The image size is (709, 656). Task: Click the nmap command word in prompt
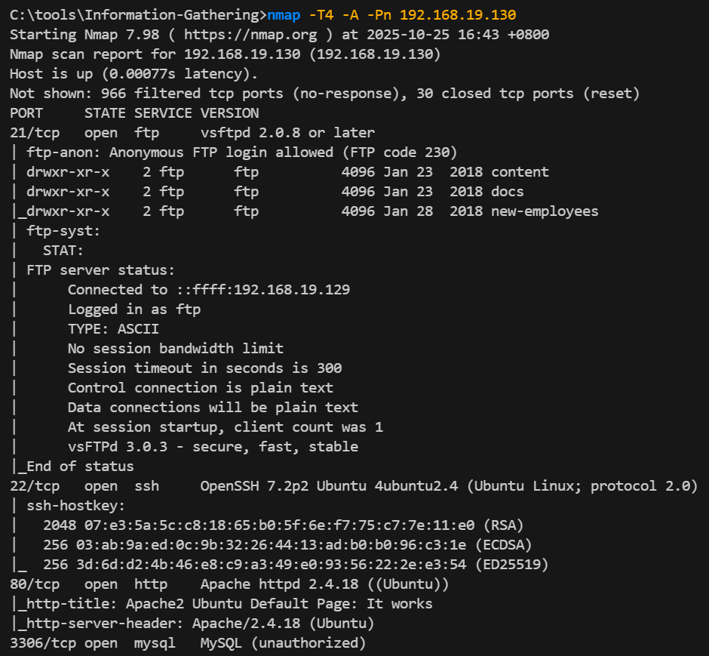(x=284, y=15)
